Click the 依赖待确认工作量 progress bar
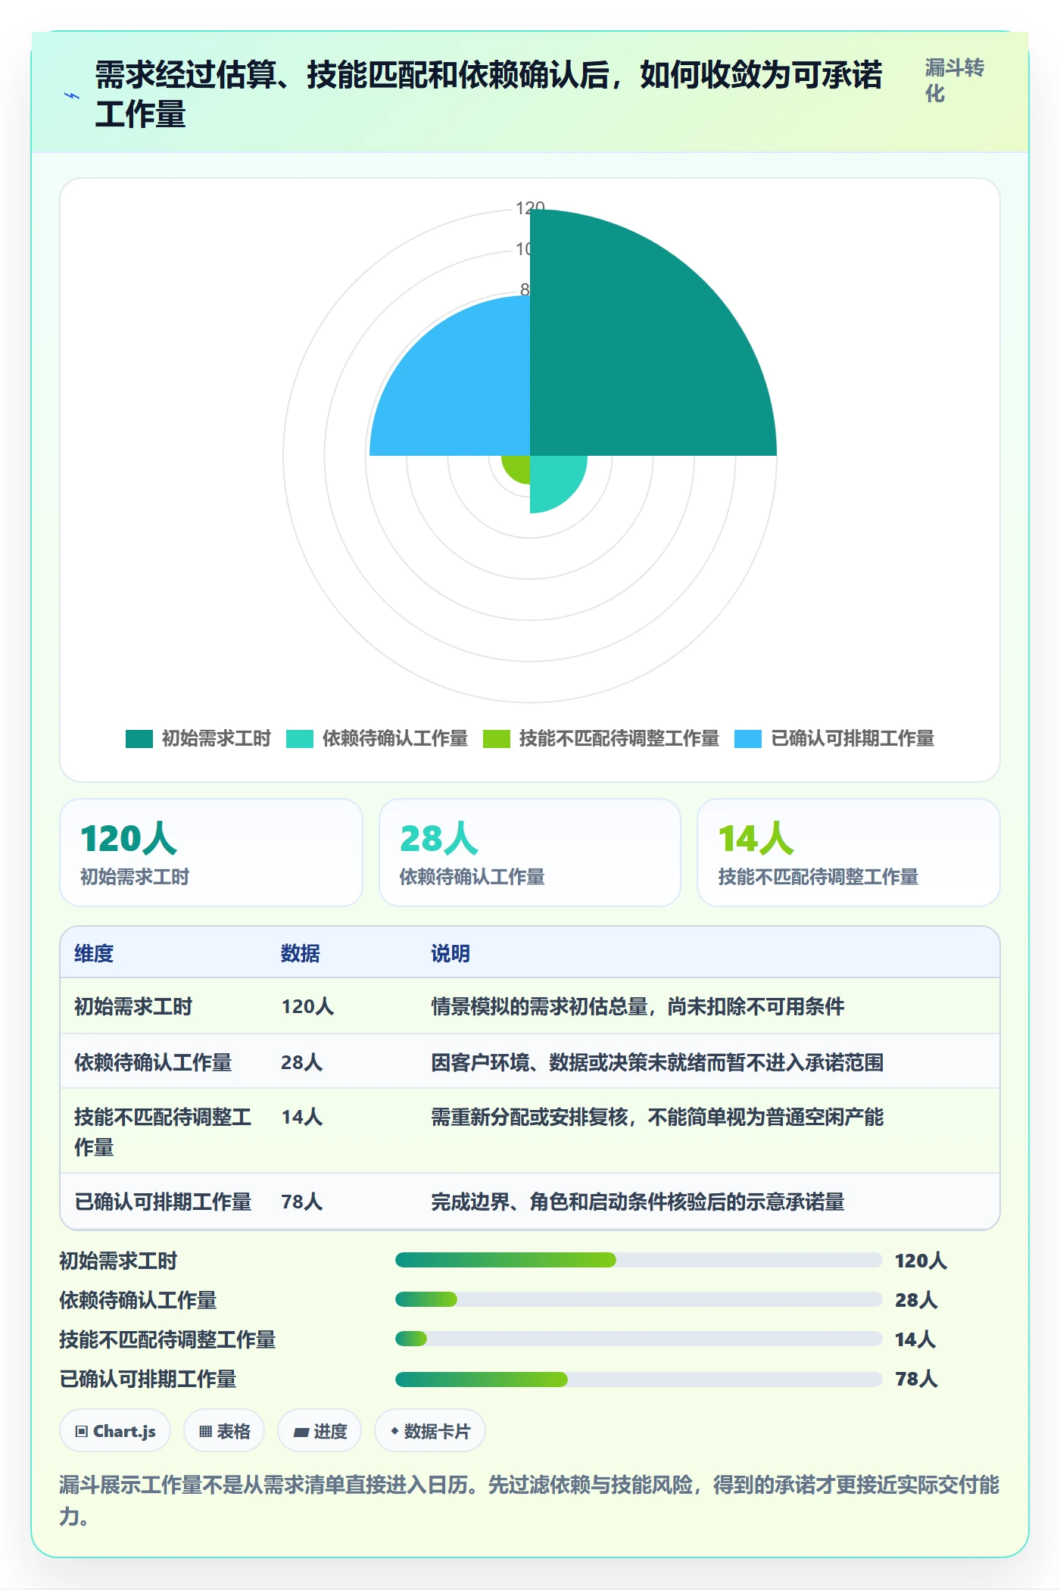This screenshot has height=1590, width=1060. [638, 1299]
